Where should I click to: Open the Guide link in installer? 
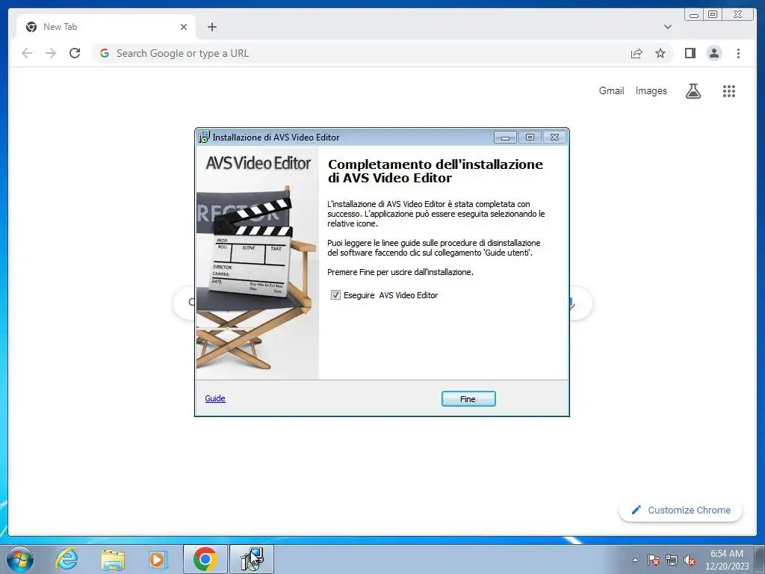point(215,398)
